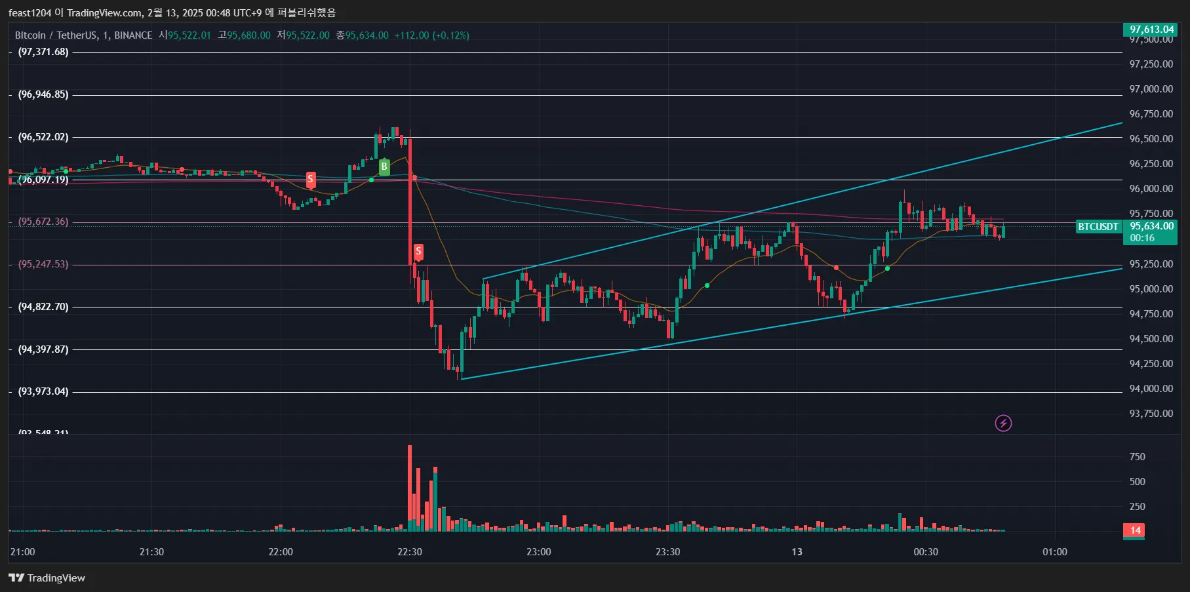
Task: Click 94,000.00 on the price axis
Action: click(1151, 389)
